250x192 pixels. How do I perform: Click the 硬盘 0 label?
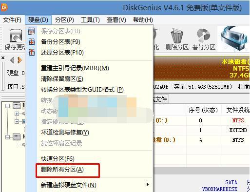tap(16, 73)
